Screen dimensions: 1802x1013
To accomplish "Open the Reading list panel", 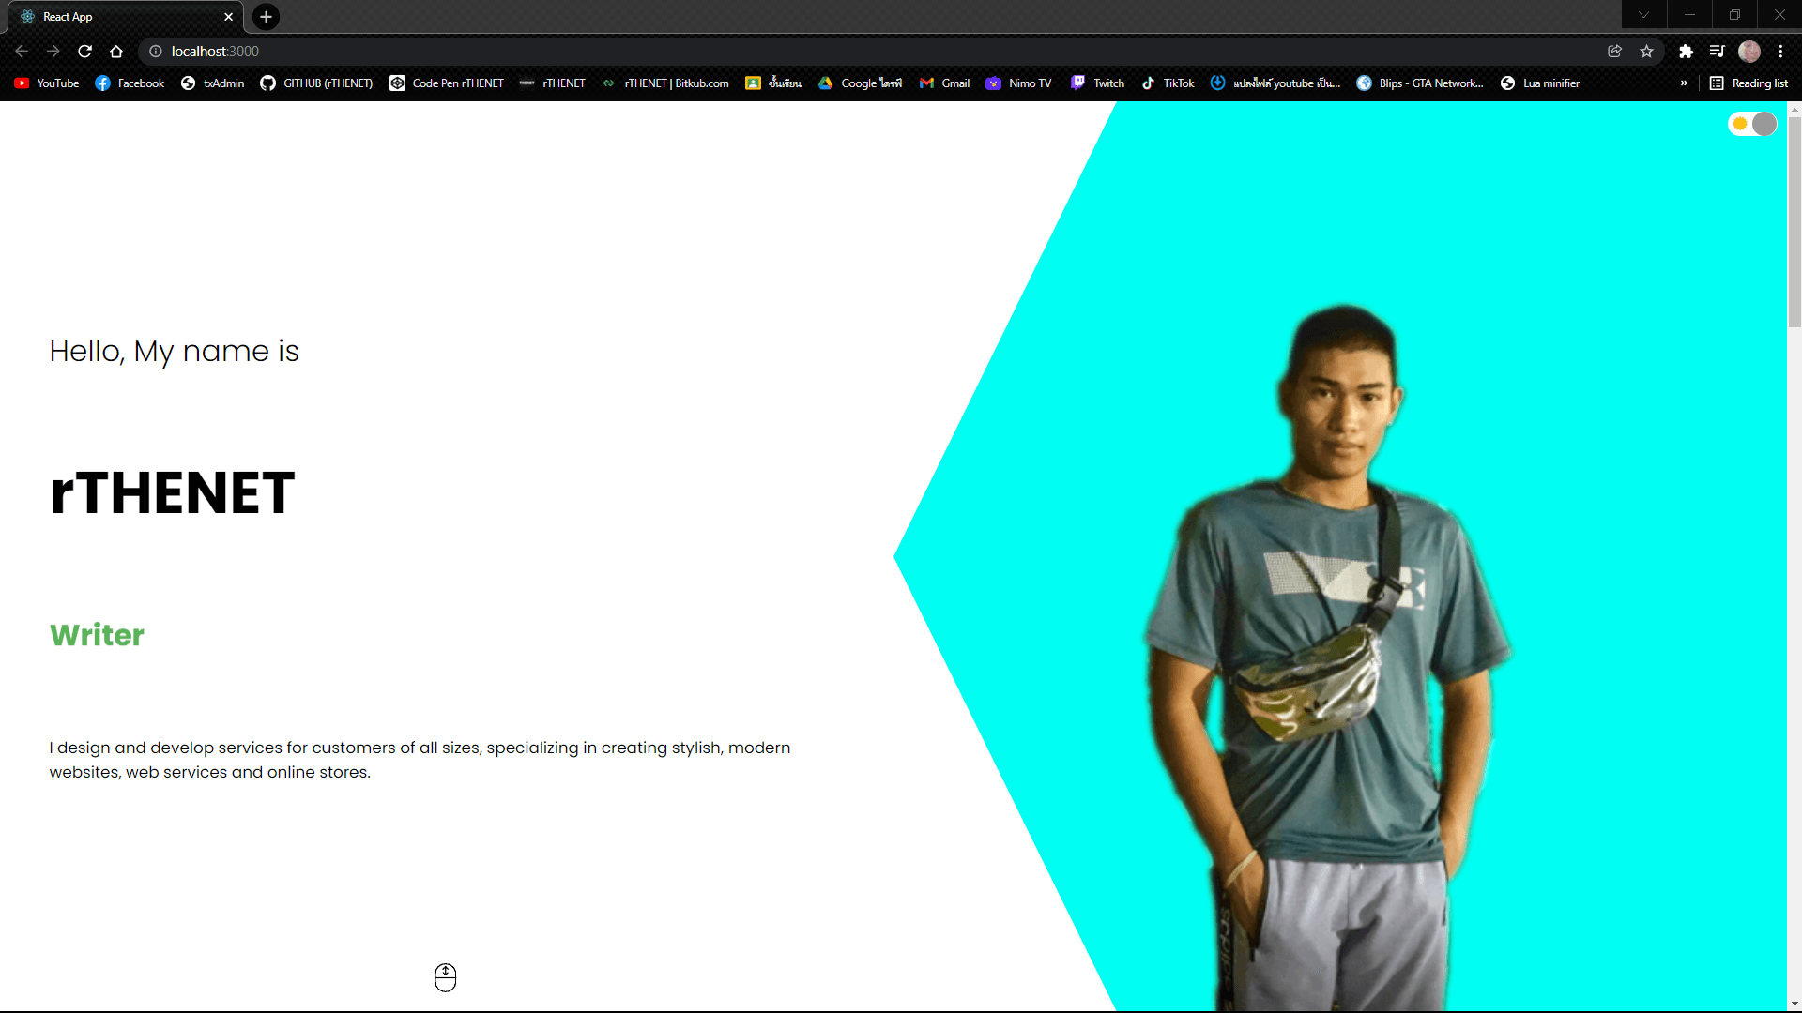I will click(1749, 83).
